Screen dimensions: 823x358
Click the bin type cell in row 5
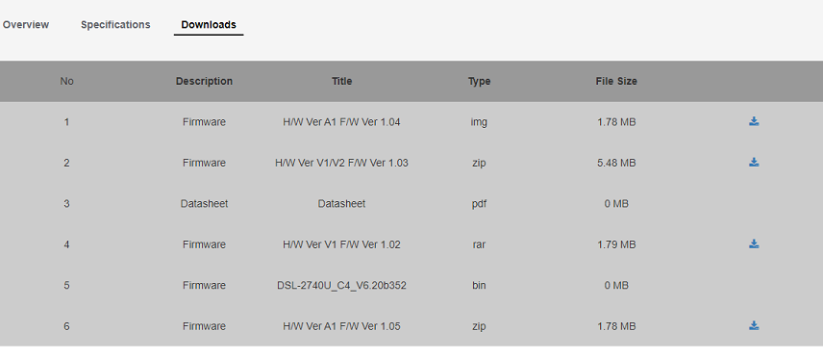coord(479,286)
